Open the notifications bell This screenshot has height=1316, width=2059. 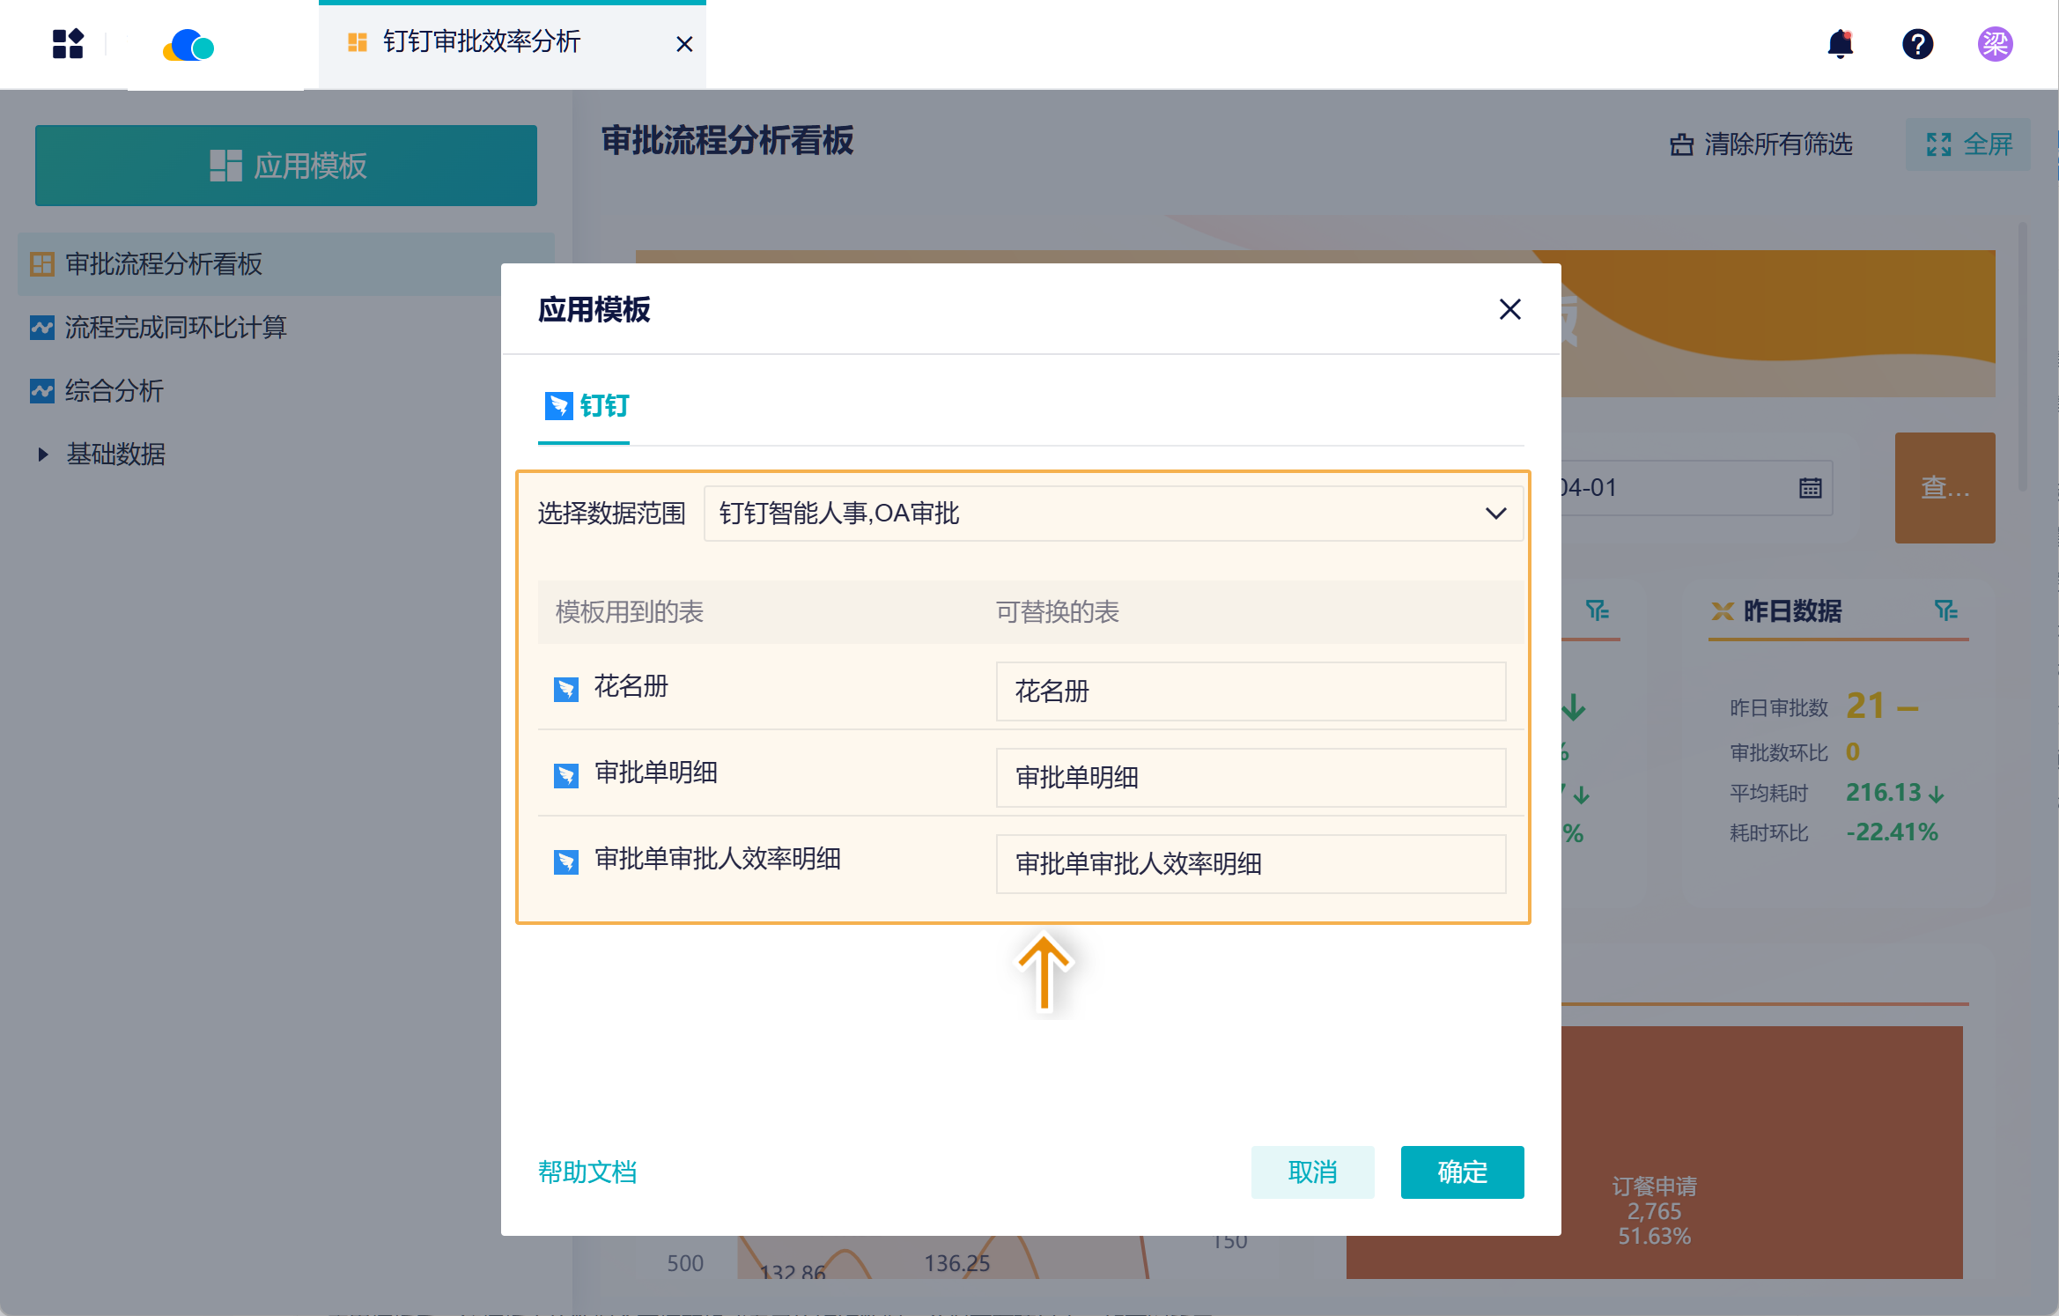(1840, 43)
